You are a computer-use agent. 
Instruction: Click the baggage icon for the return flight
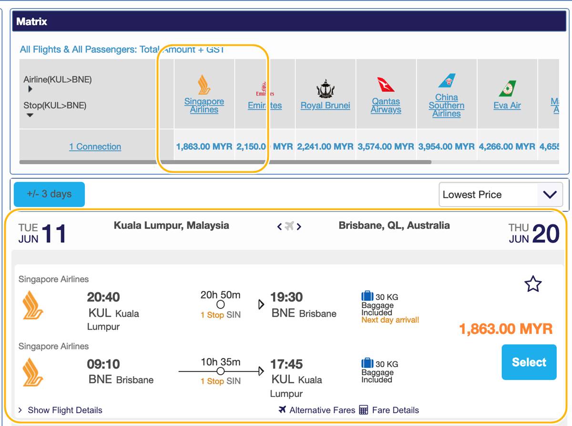(x=368, y=364)
